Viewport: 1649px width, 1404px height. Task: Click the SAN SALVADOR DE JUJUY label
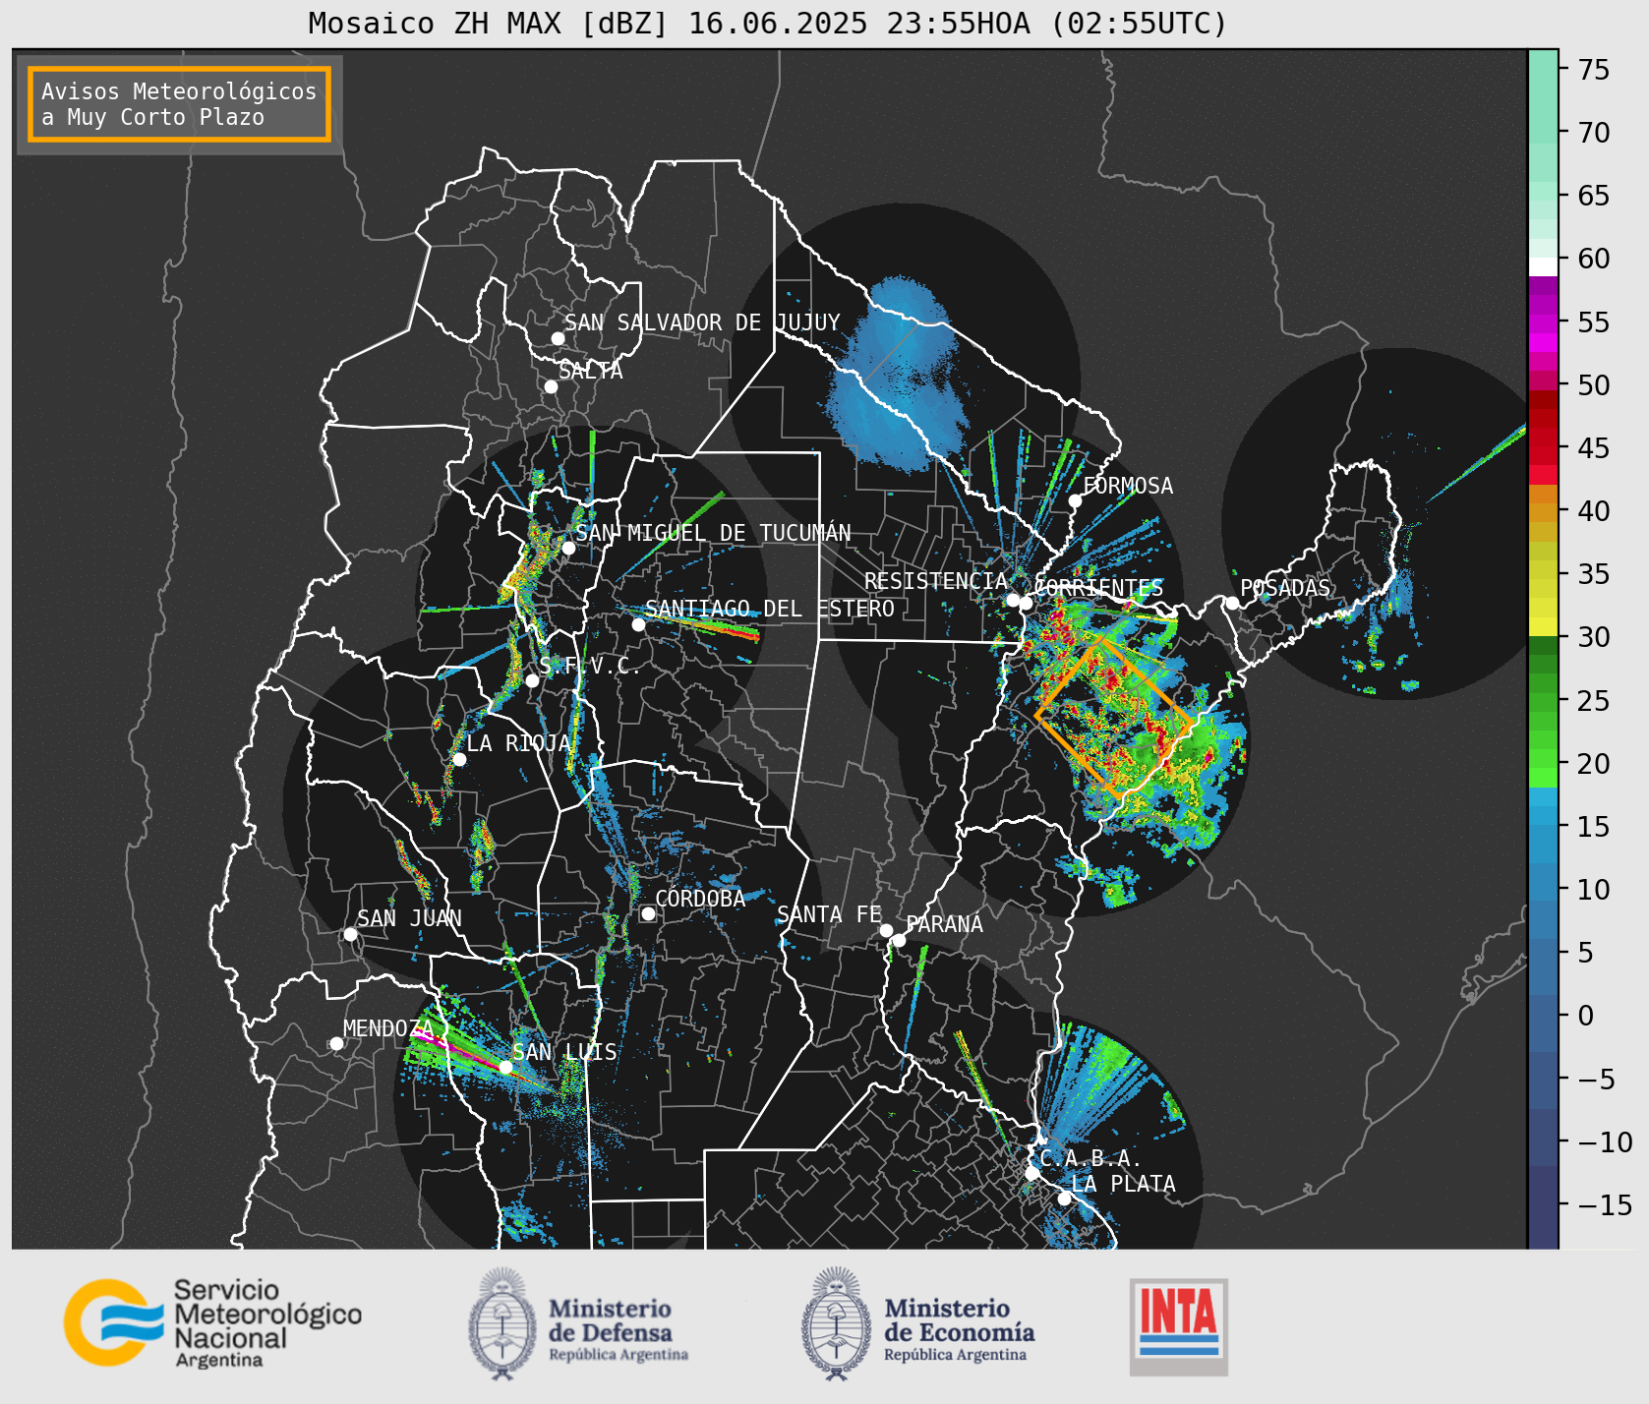pyautogui.click(x=702, y=322)
